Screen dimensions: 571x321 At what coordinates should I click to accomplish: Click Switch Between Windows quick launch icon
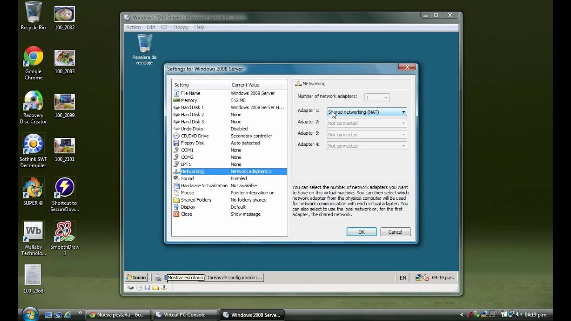58,315
